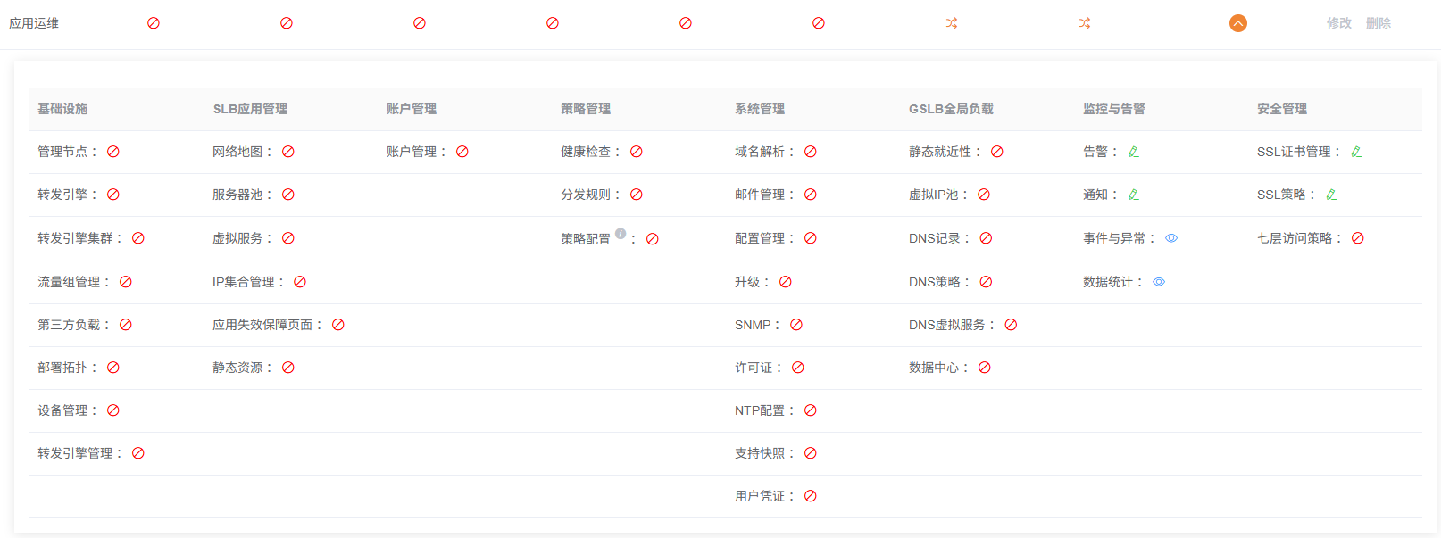Click the info icon beside 策略配置
This screenshot has height=538, width=1441.
click(x=621, y=234)
